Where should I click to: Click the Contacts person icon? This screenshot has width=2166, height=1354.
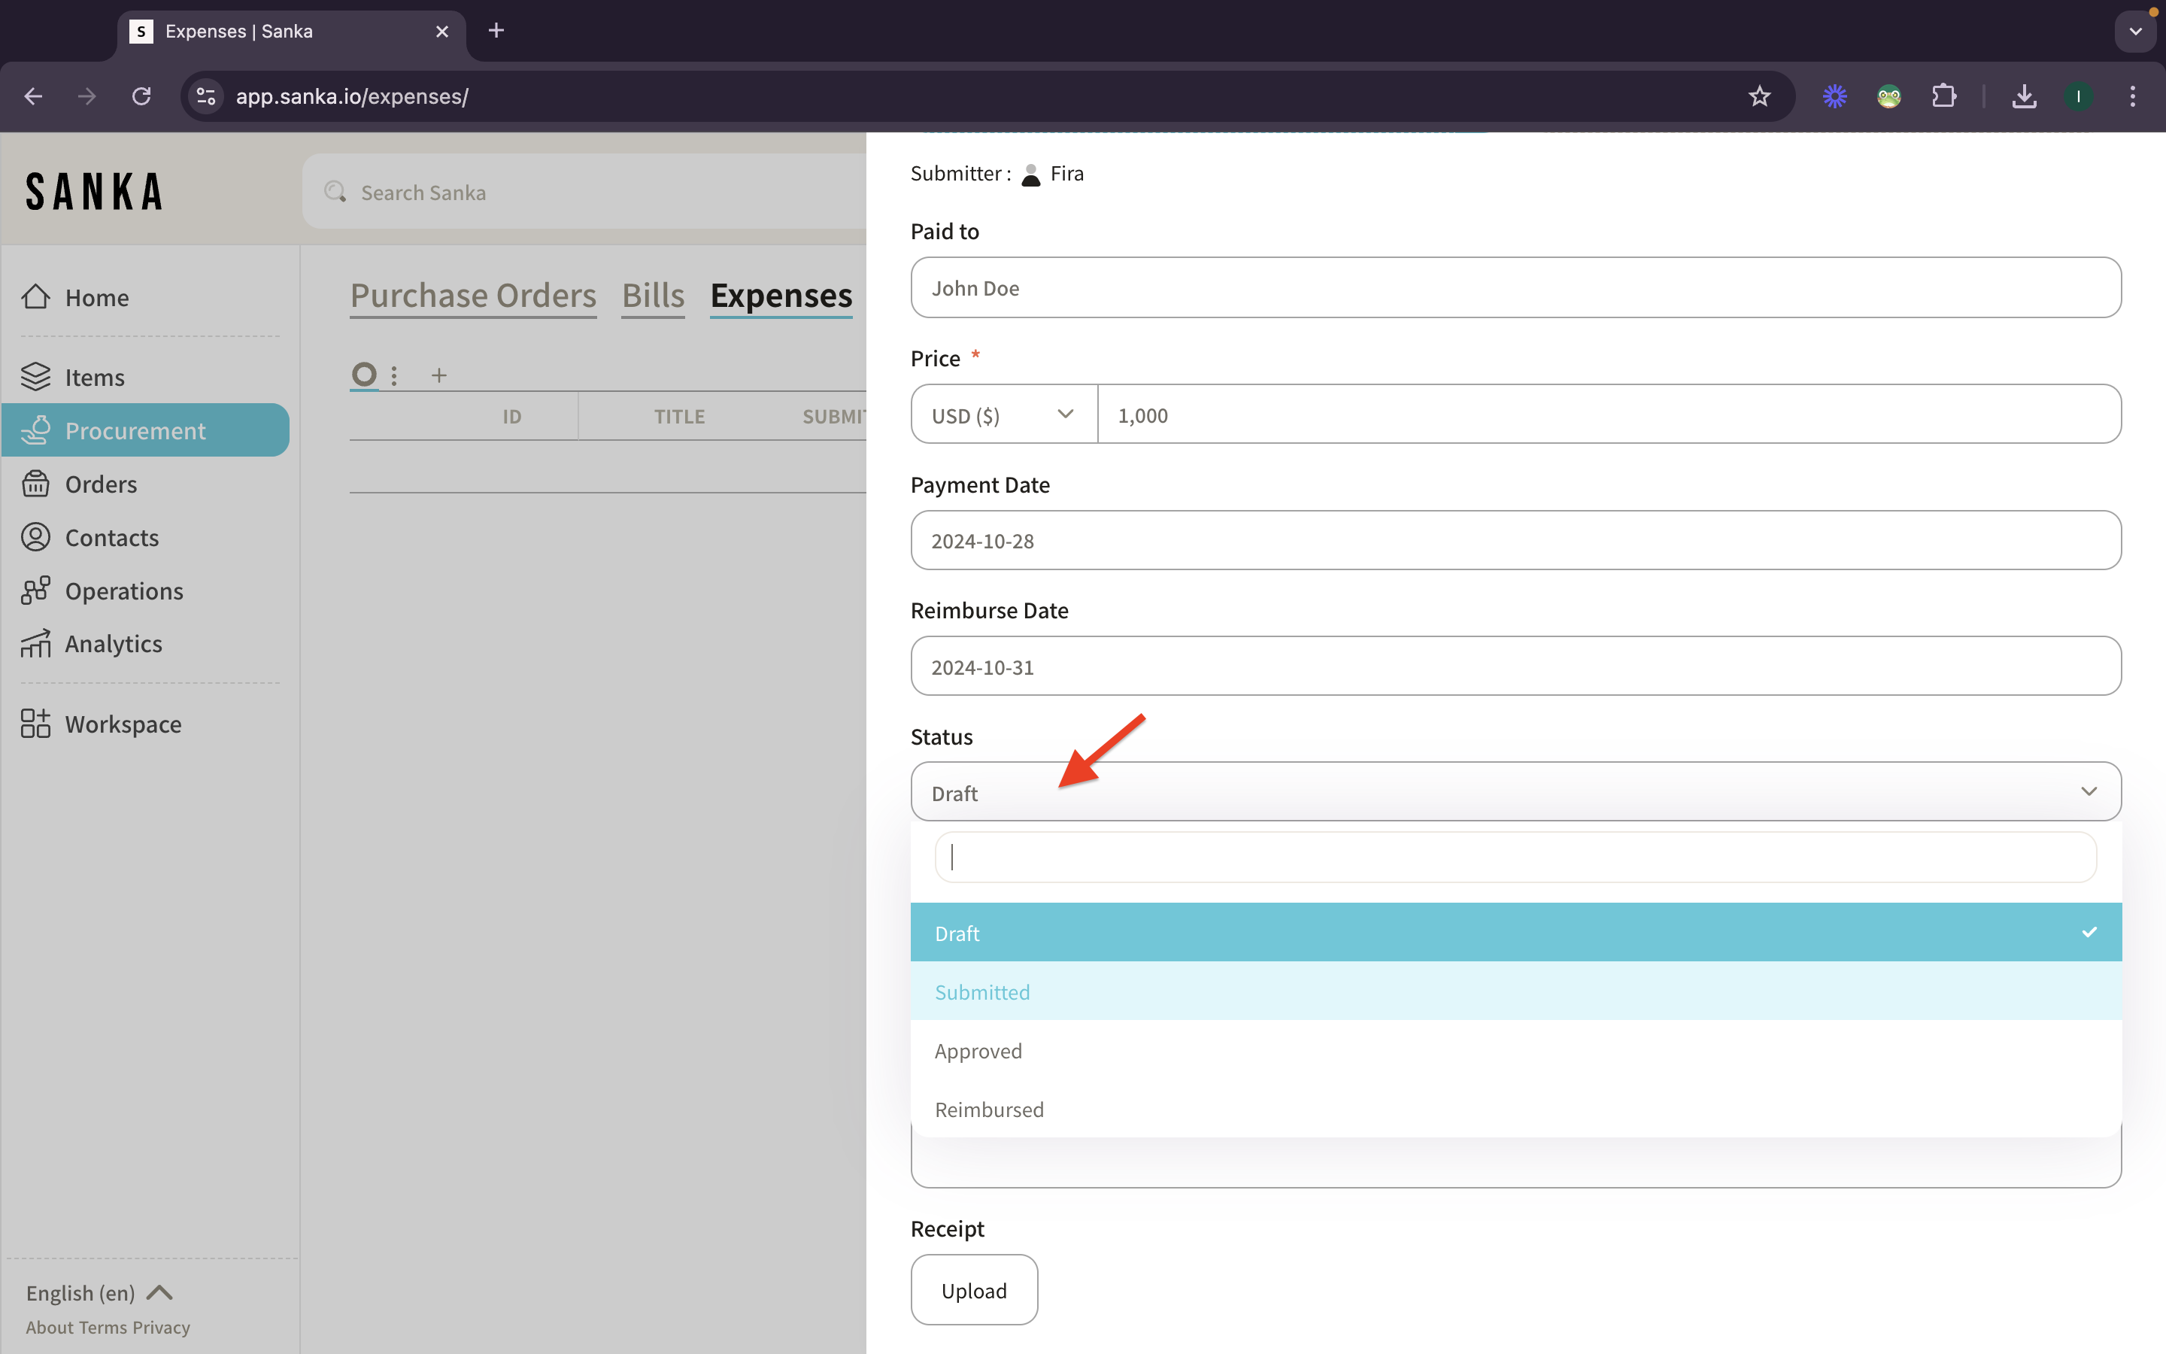[x=36, y=537]
